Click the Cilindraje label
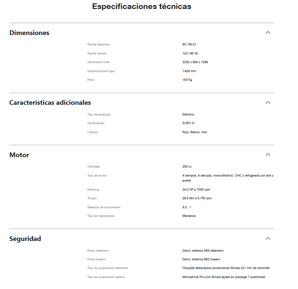The image size is (298, 289). [x=94, y=167]
